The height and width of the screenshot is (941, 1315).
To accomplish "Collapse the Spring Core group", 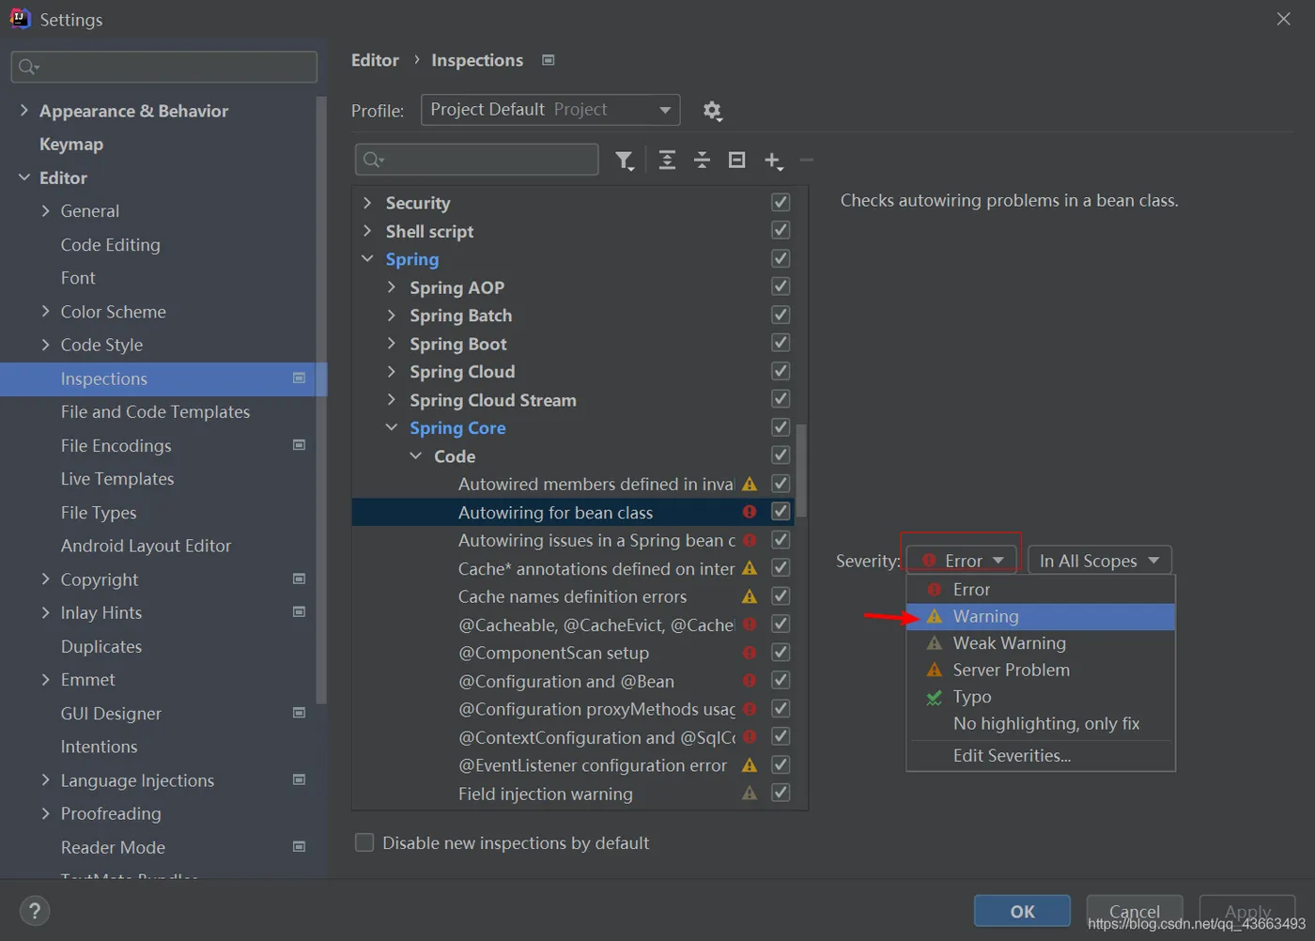I will [392, 427].
